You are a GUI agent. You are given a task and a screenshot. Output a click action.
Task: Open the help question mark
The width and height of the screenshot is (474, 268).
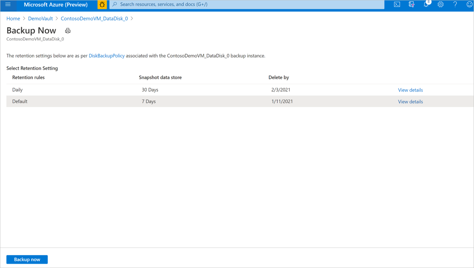click(x=455, y=5)
